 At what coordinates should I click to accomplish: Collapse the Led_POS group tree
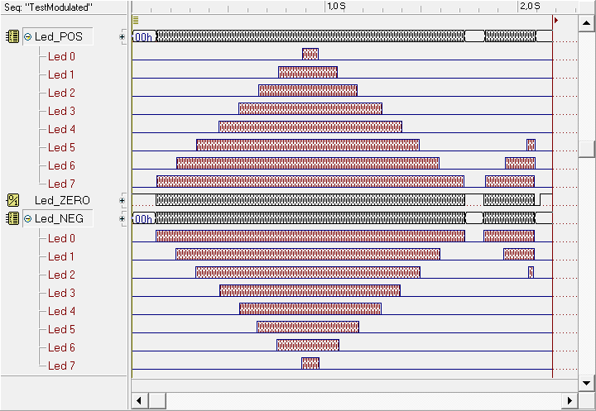tap(28, 37)
